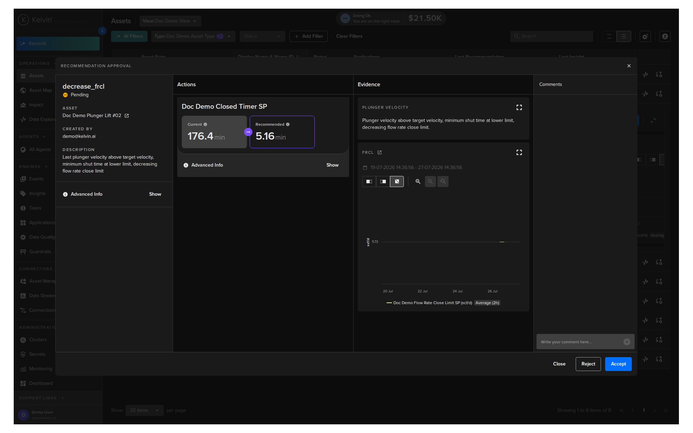The width and height of the screenshot is (693, 433).
Task: Click the Recommended value info icon
Action: tap(288, 124)
